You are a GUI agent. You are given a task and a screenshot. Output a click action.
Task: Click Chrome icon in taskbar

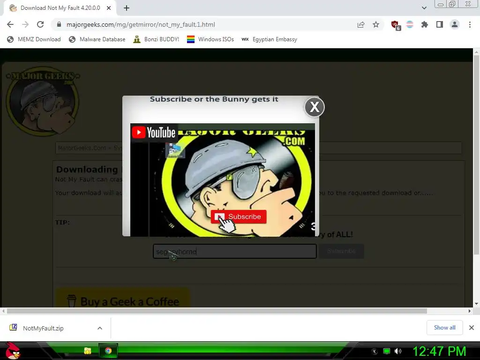tap(108, 351)
